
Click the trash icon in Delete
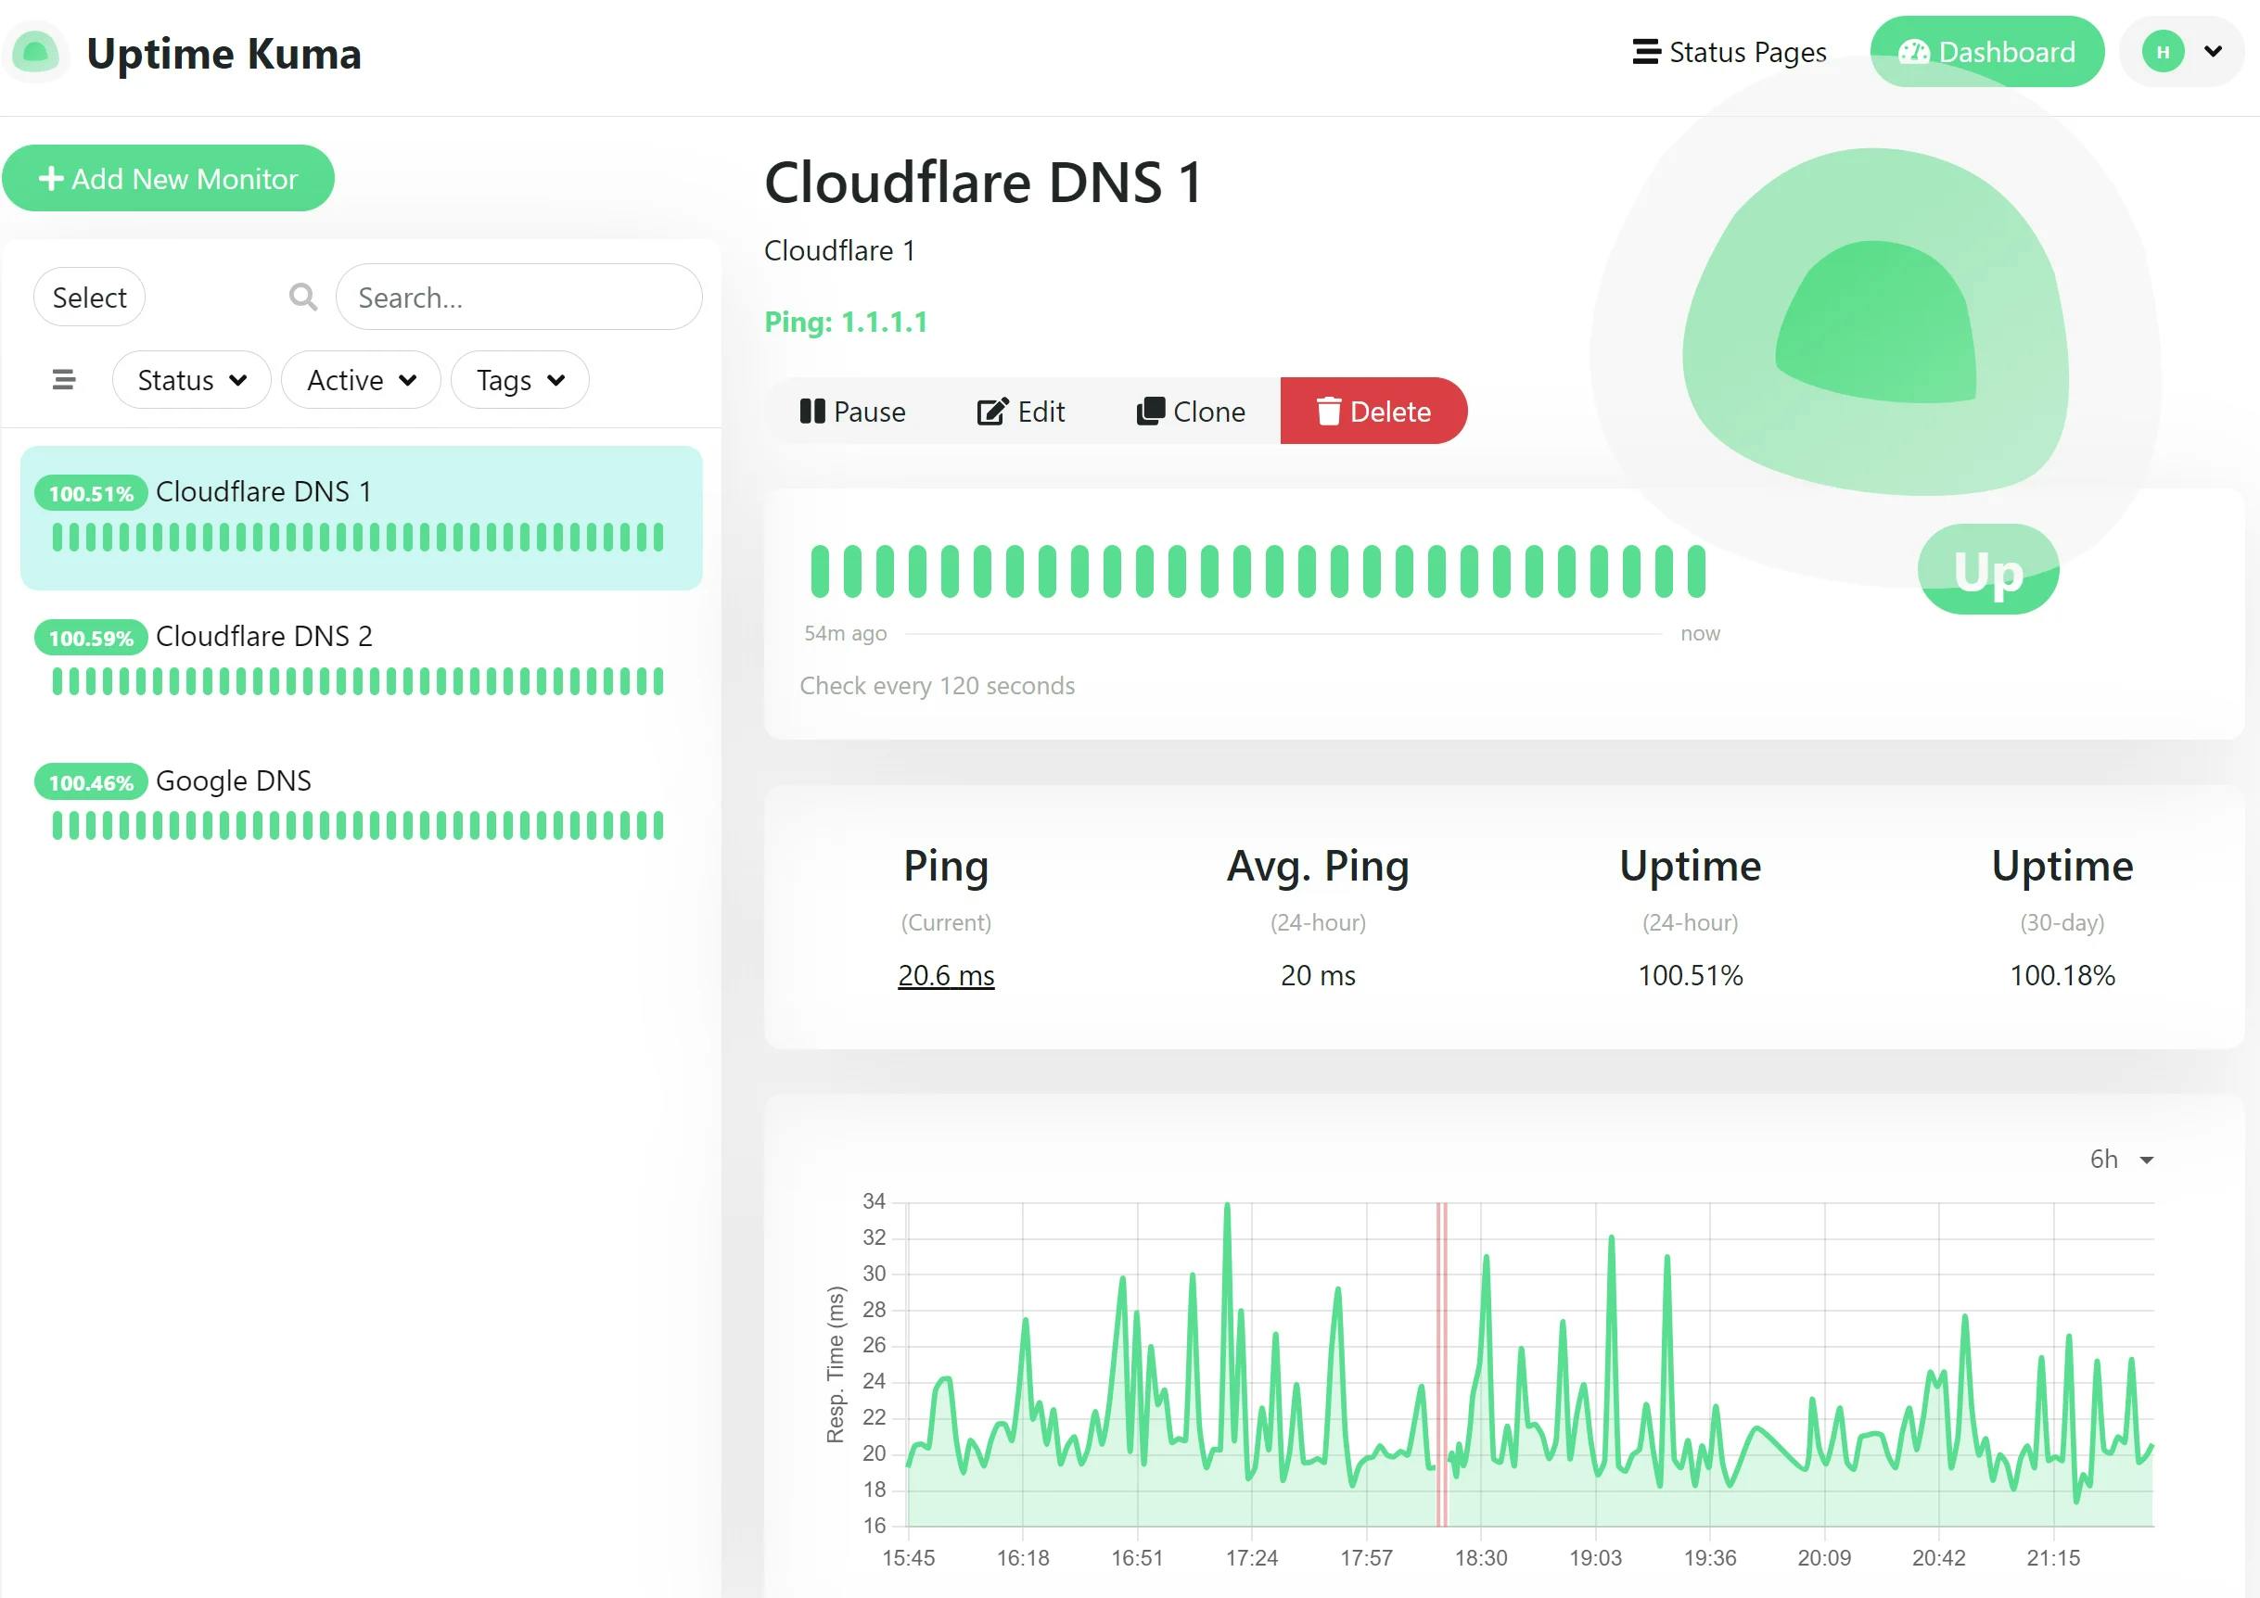pyautogui.click(x=1329, y=412)
